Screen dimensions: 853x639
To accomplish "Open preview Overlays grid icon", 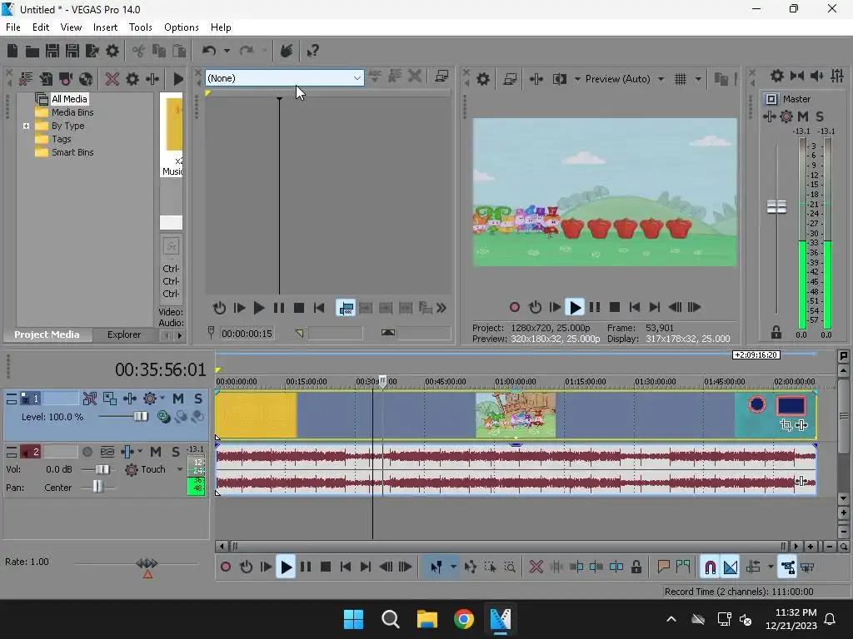I will coord(681,79).
